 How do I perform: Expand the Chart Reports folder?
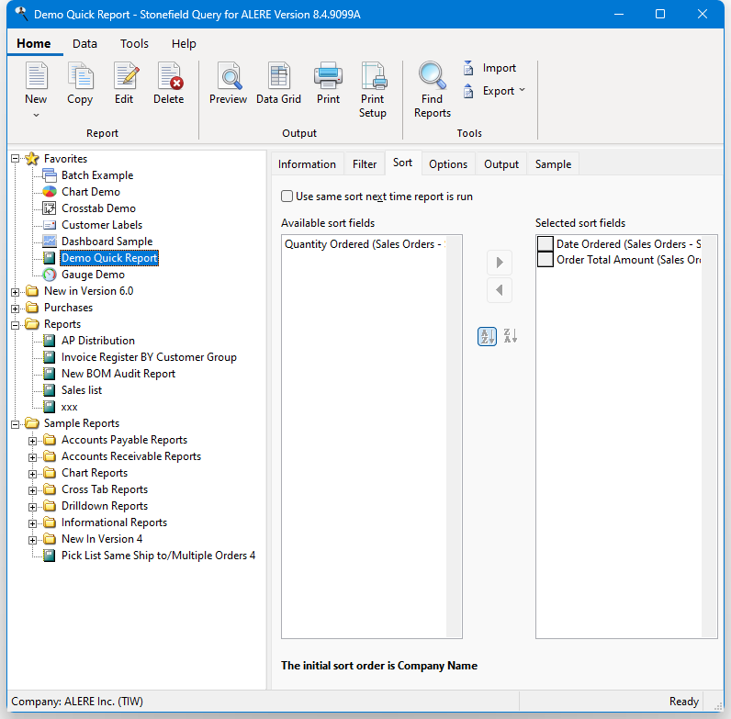point(32,474)
